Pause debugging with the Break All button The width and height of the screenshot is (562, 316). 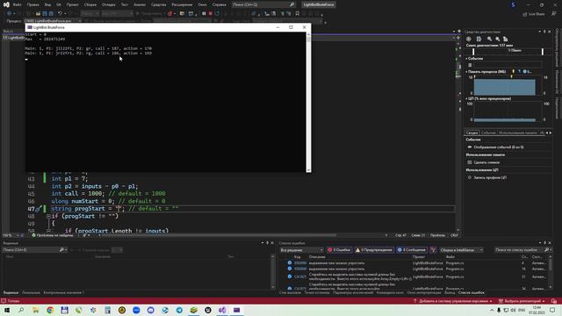pyautogui.click(x=204, y=14)
